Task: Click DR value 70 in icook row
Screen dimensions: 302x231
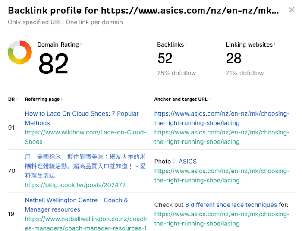Action: [12, 171]
